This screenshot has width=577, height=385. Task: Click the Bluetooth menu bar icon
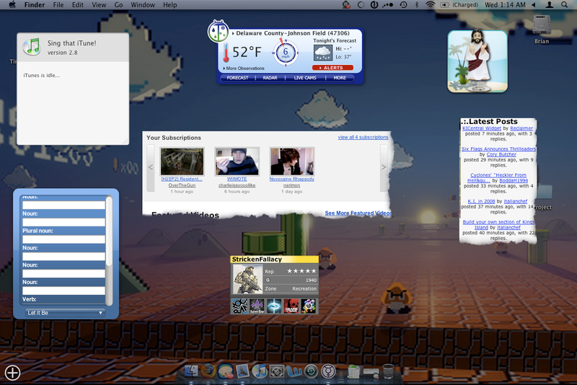[x=417, y=5]
